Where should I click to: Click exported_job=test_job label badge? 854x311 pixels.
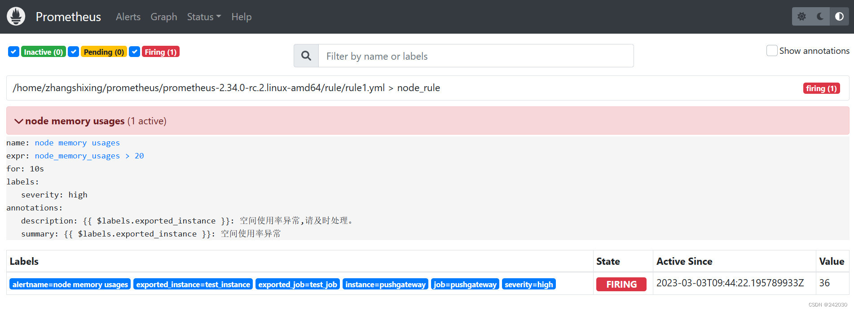tap(298, 284)
